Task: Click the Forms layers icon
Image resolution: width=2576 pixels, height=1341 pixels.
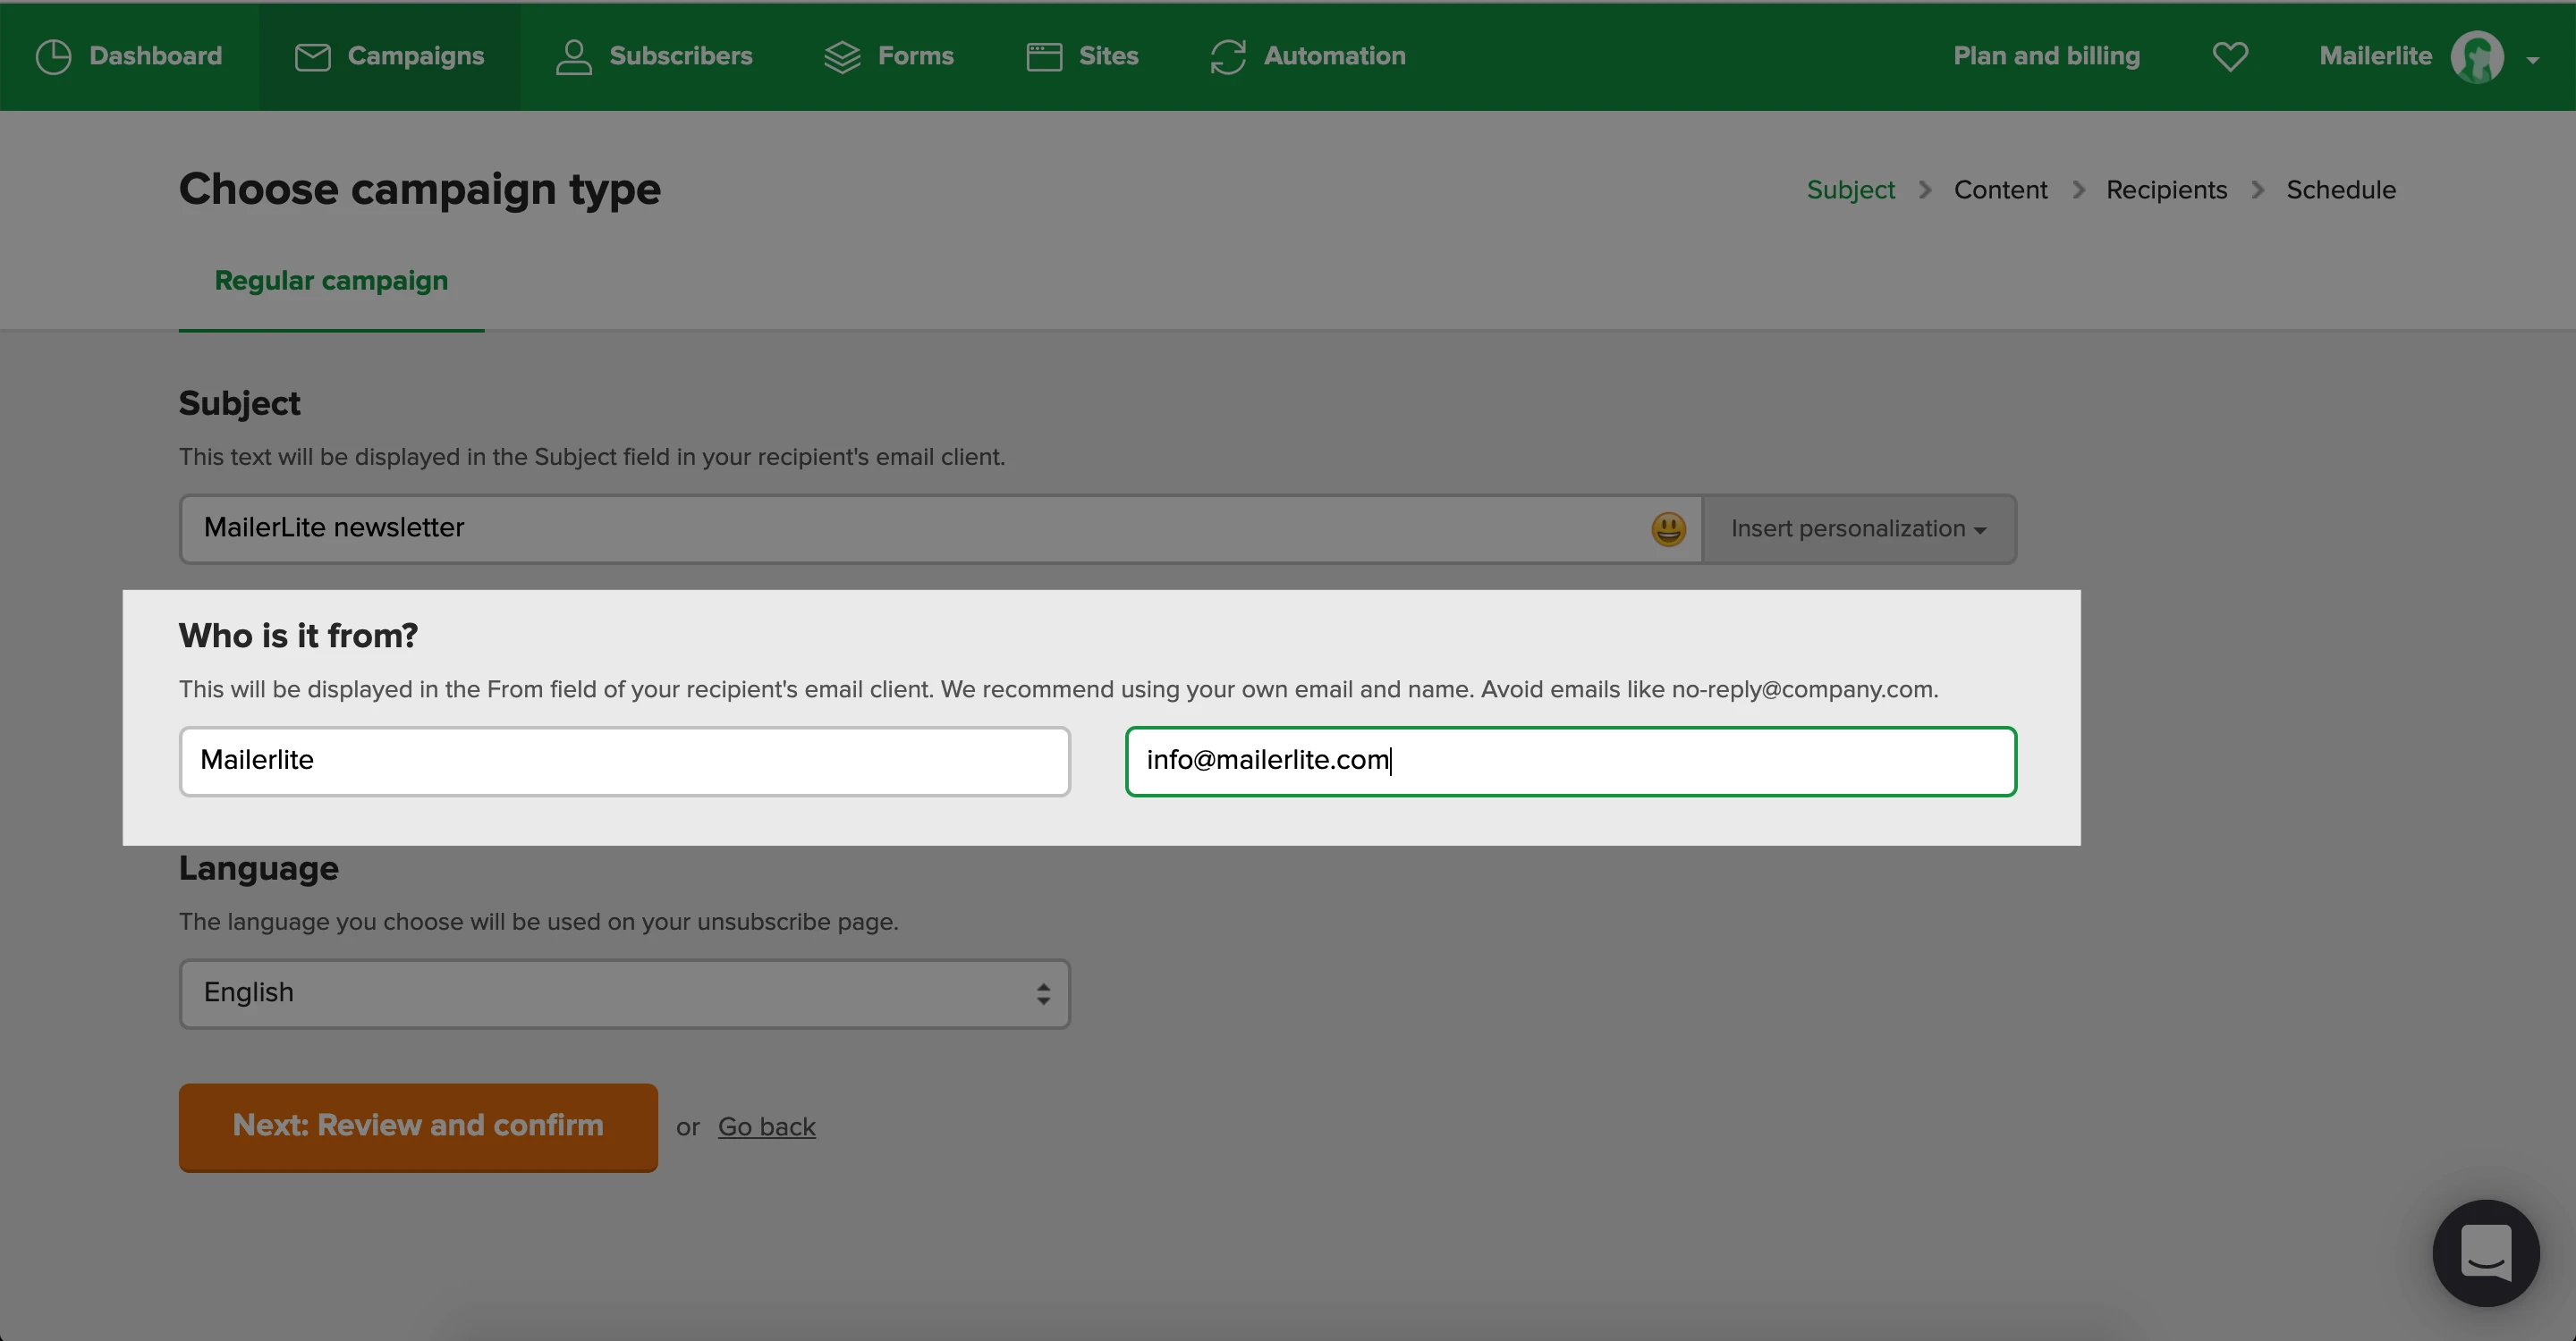Action: 842,57
